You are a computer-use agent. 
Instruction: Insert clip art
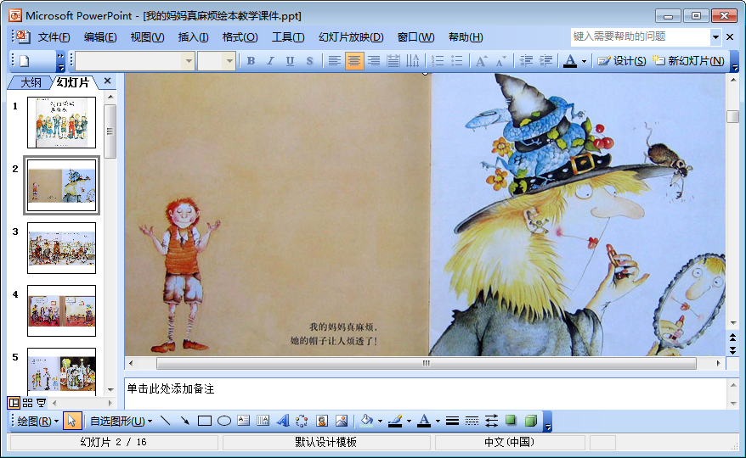click(322, 421)
